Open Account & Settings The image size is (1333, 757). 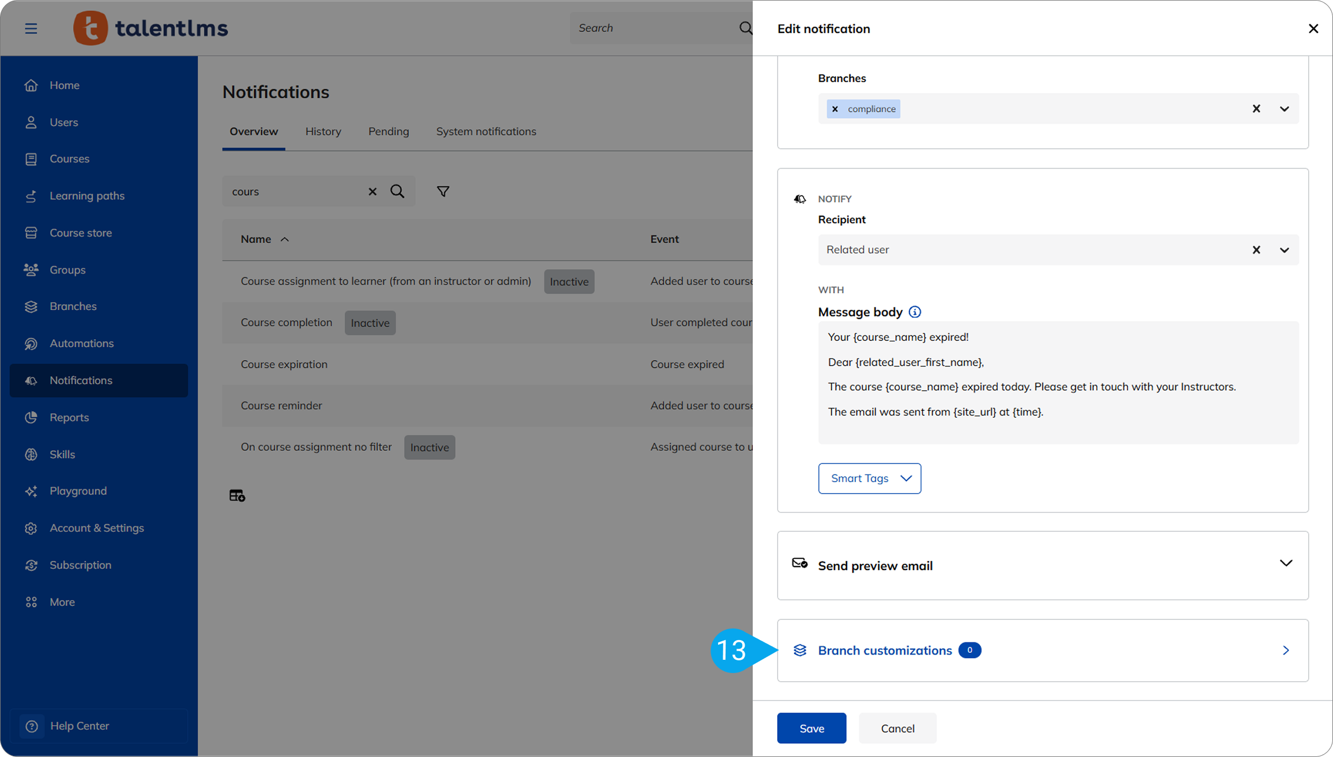coord(98,528)
